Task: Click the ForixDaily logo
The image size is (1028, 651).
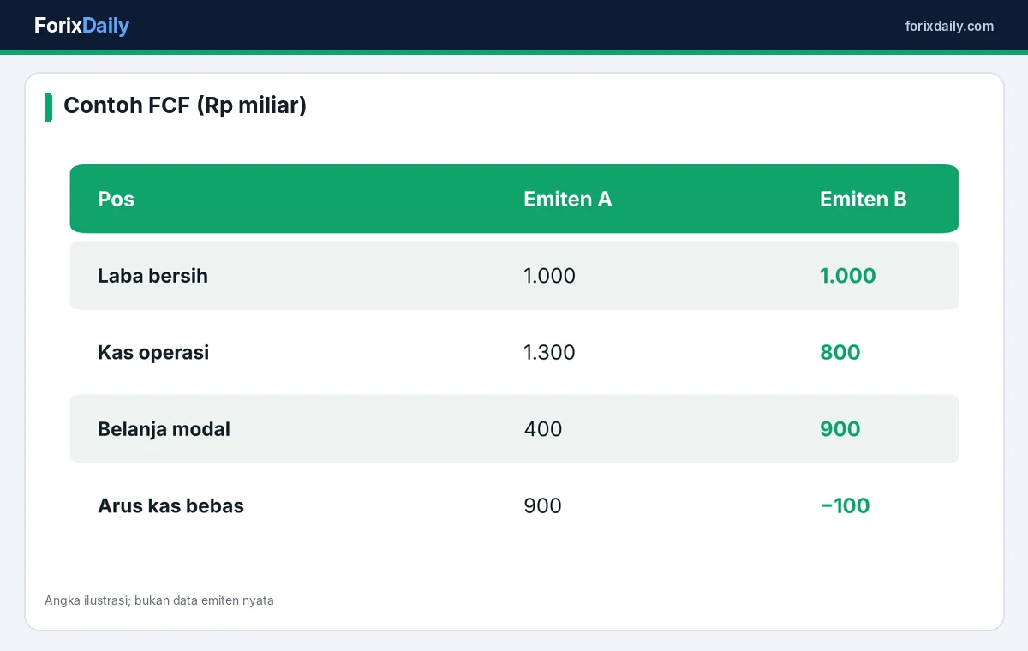Action: click(x=81, y=26)
